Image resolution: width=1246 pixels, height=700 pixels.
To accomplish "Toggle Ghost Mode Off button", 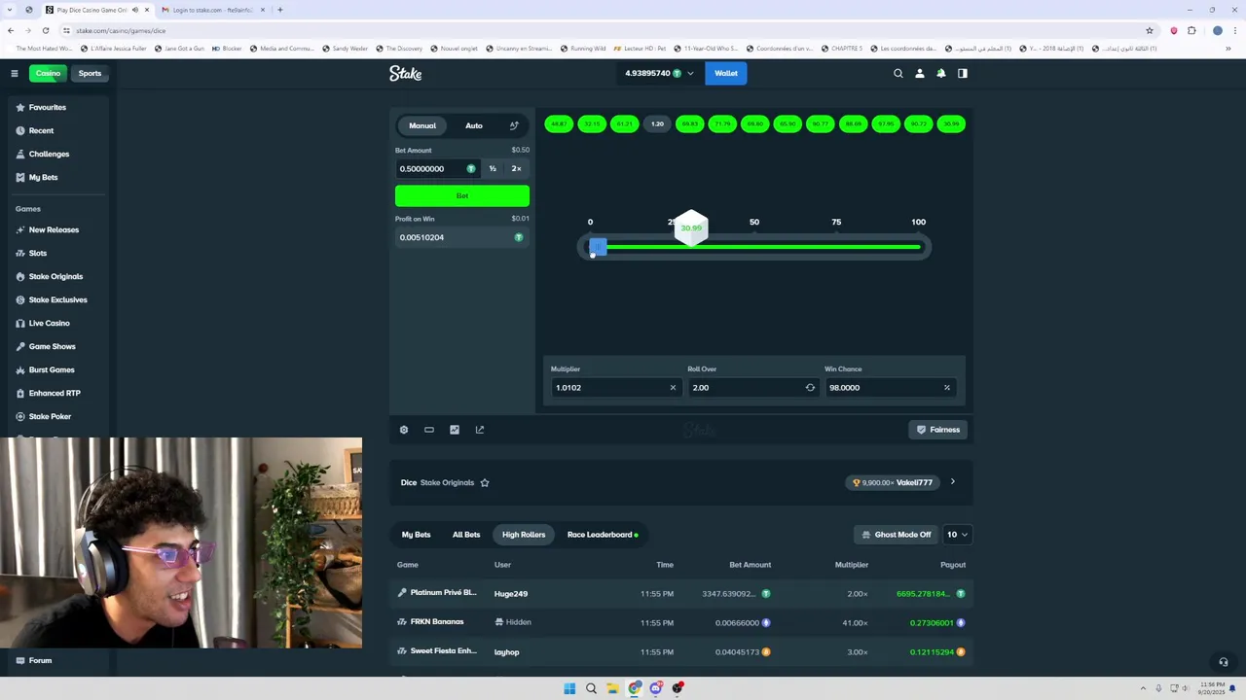I will (x=897, y=535).
